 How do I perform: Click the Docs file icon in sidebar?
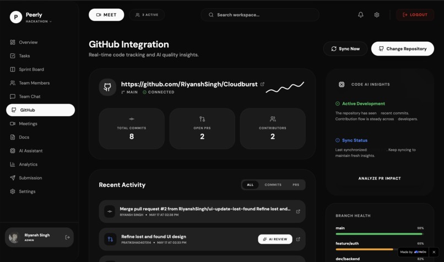pyautogui.click(x=13, y=137)
